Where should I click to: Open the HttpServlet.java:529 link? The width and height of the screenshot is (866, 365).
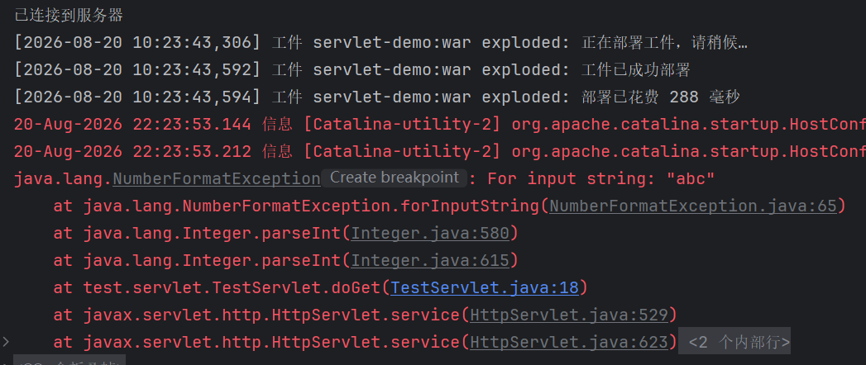(x=569, y=315)
